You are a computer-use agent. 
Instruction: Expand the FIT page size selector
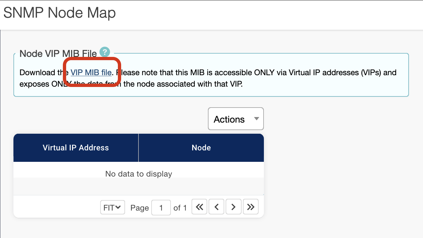(112, 207)
